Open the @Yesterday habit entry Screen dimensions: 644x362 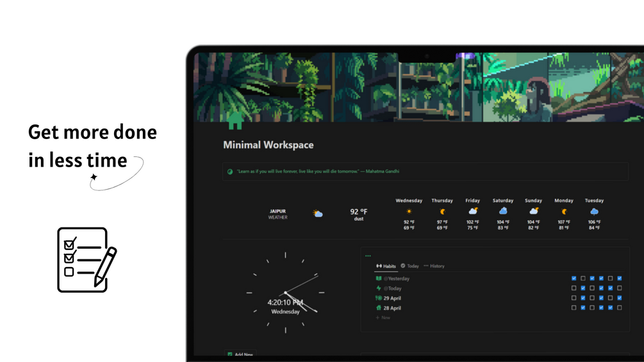(x=397, y=278)
